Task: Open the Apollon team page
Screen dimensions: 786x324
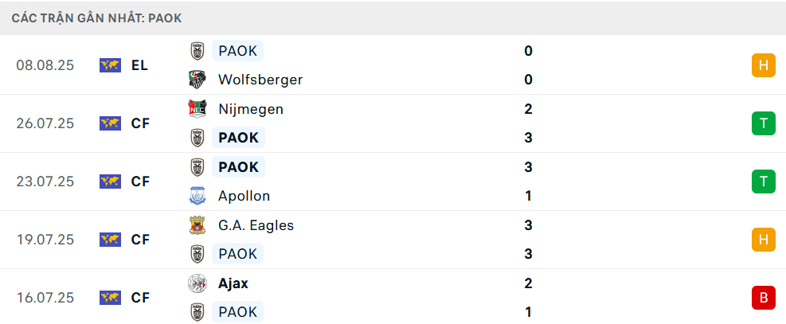Action: [244, 196]
